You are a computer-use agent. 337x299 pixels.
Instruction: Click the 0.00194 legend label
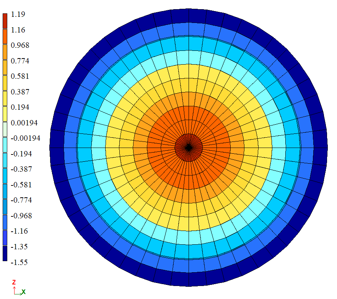[x=23, y=123]
